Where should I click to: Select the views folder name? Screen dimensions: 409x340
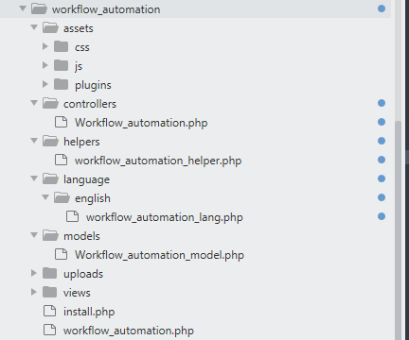(77, 293)
